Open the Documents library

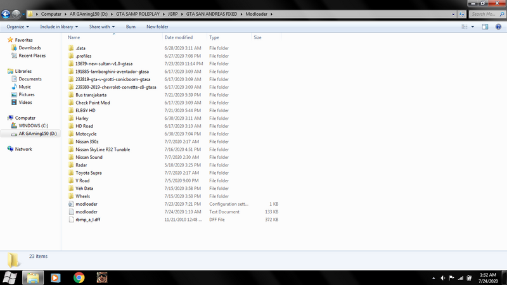30,79
